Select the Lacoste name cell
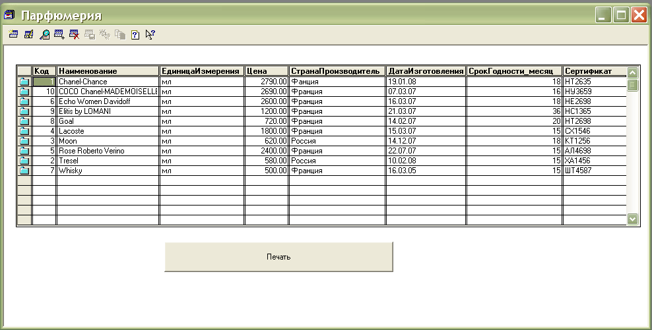The height and width of the screenshot is (330, 652). (x=108, y=131)
